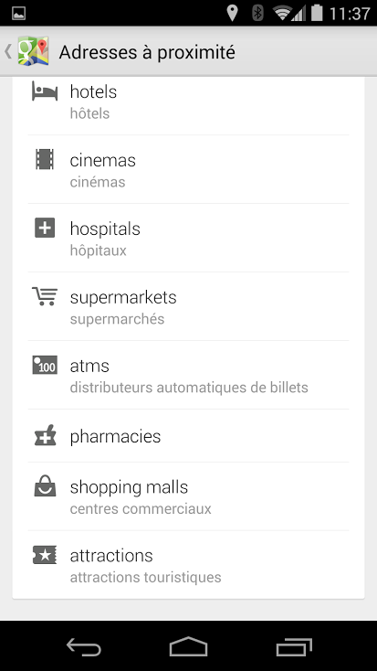Image resolution: width=377 pixels, height=671 pixels.
Task: Open the Google Maps app icon
Action: pos(34,51)
